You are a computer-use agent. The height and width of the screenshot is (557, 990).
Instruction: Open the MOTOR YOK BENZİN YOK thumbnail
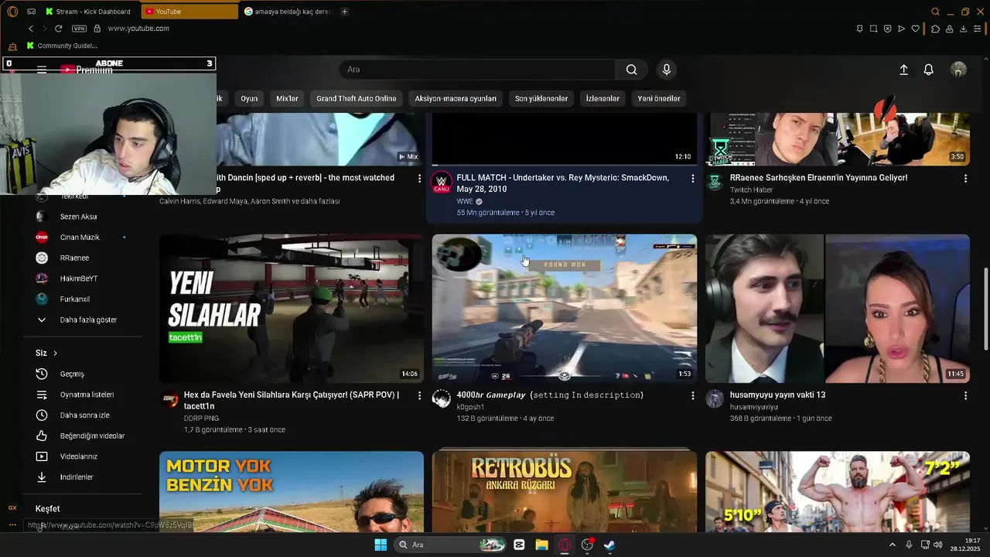click(x=292, y=492)
